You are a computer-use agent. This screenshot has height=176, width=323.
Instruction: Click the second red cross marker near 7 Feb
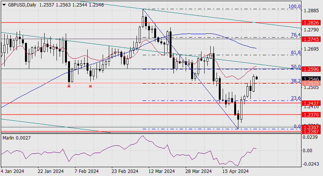(90, 86)
